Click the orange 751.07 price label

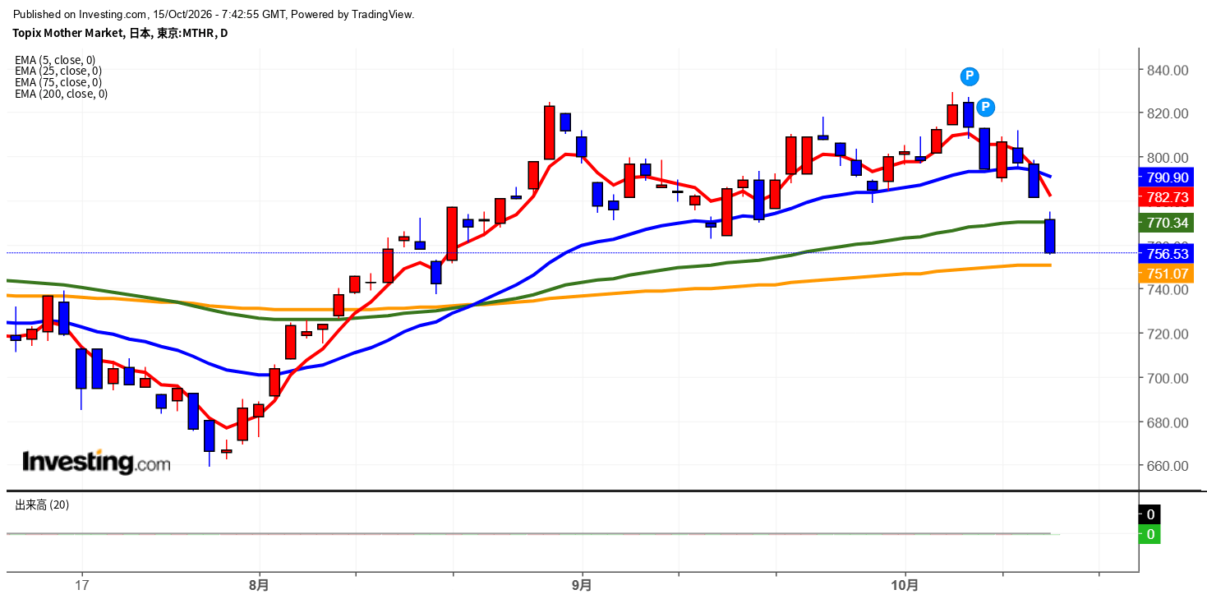pyautogui.click(x=1165, y=274)
